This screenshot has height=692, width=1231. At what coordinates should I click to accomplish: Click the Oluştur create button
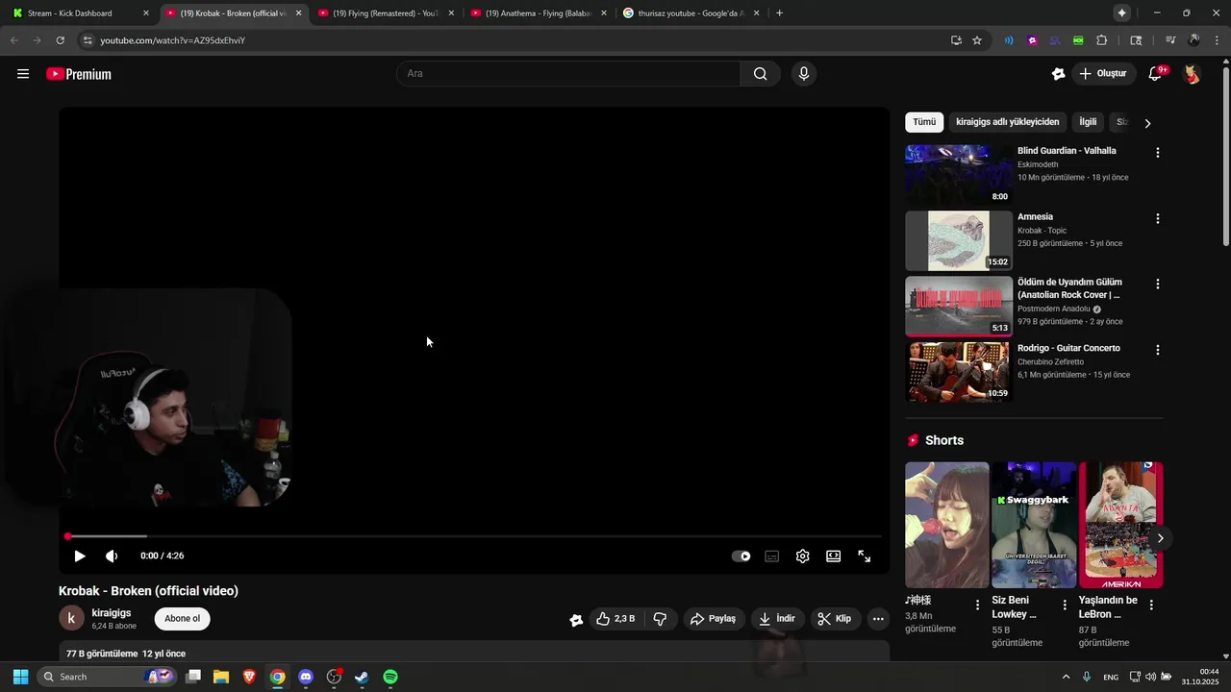click(1102, 74)
